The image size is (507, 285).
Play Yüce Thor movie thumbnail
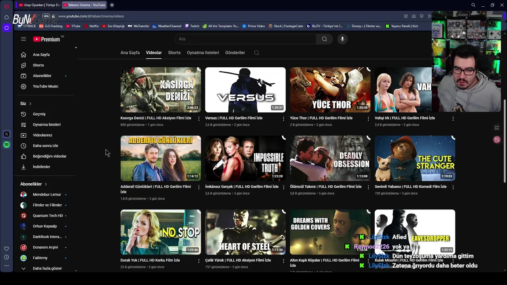tap(330, 90)
